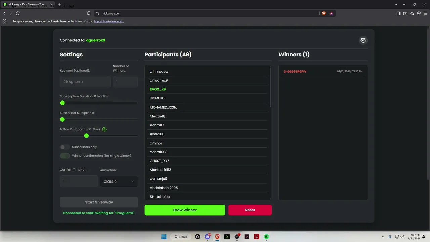
Task: Open Discord from taskbar
Action: pos(207,237)
